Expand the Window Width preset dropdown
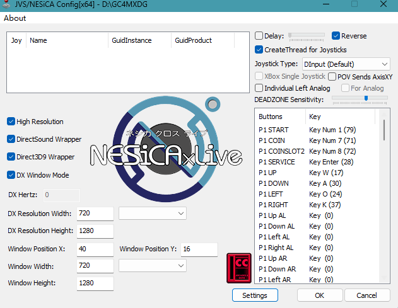 [153, 265]
